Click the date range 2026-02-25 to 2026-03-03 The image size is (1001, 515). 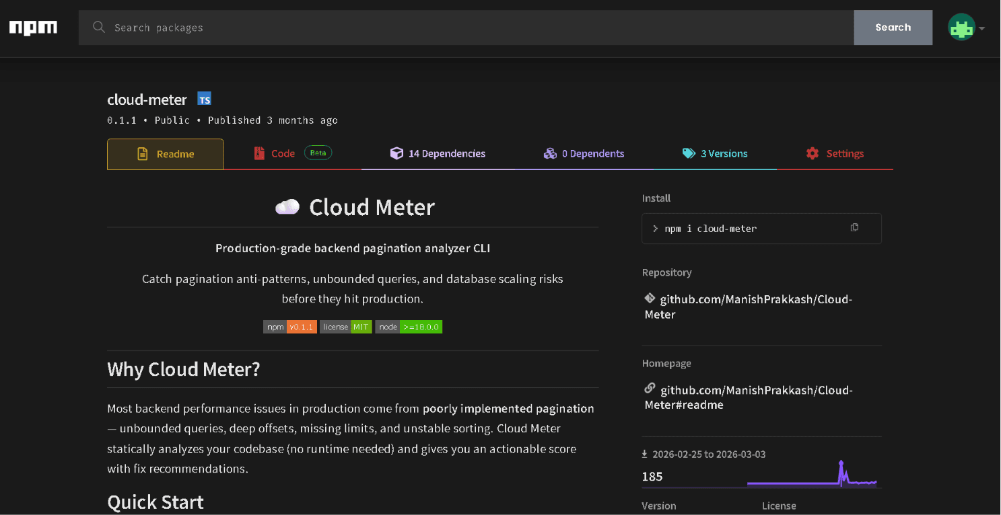709,454
